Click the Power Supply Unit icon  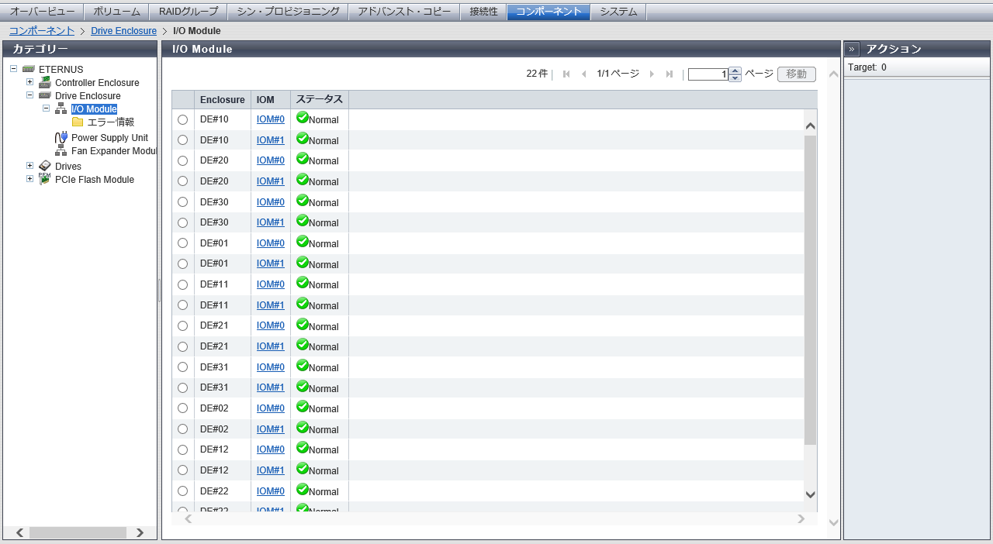coord(61,137)
